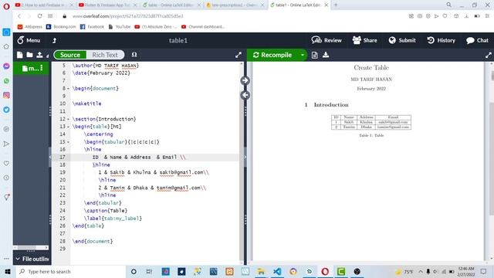This screenshot has width=494, height=278.
Task: Open the Share dialog
Action: 364,40
